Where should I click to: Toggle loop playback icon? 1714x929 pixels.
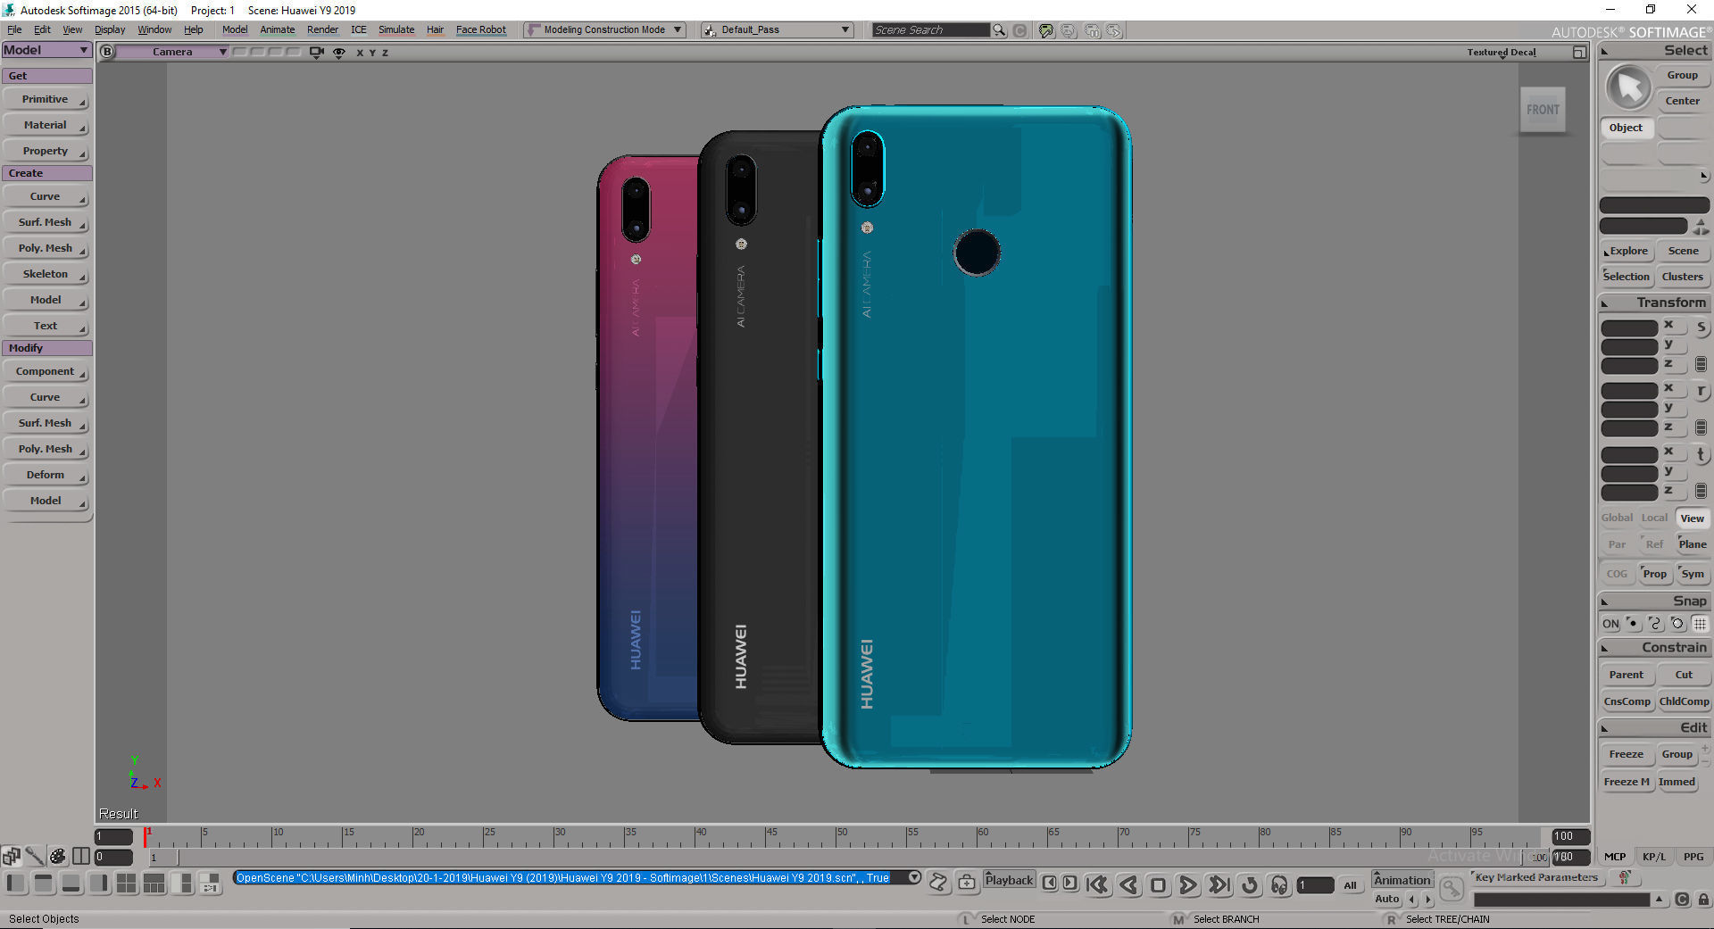1250,884
